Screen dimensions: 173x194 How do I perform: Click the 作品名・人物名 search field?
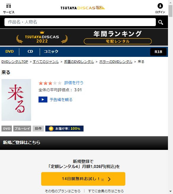click(x=80, y=22)
